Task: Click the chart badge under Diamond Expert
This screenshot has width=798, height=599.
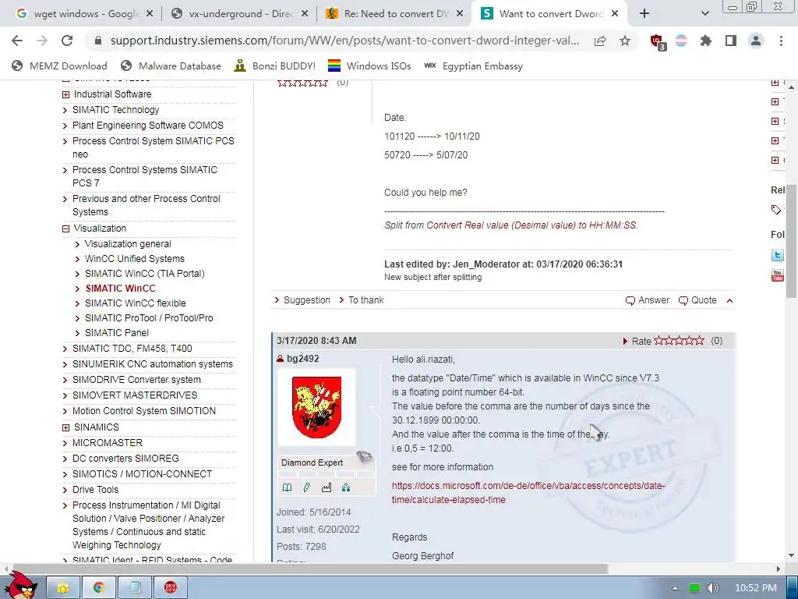Action: pos(327,488)
